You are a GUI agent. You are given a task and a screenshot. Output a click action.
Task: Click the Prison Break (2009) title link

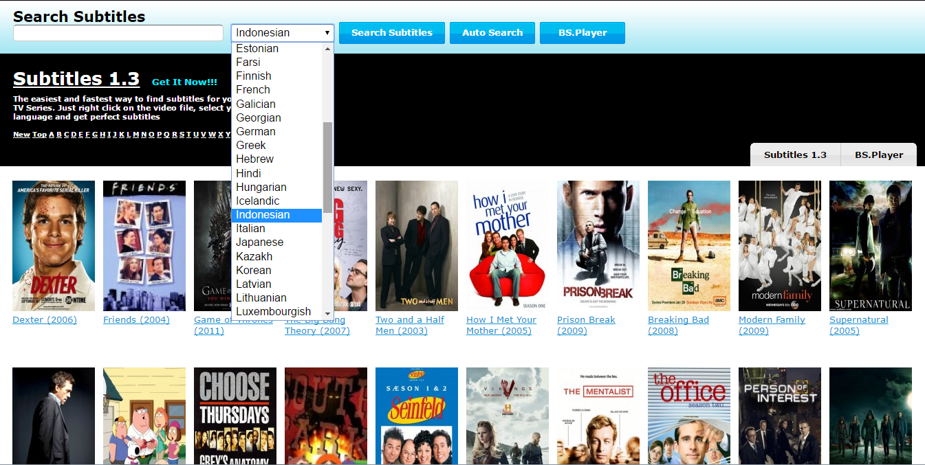pos(586,326)
